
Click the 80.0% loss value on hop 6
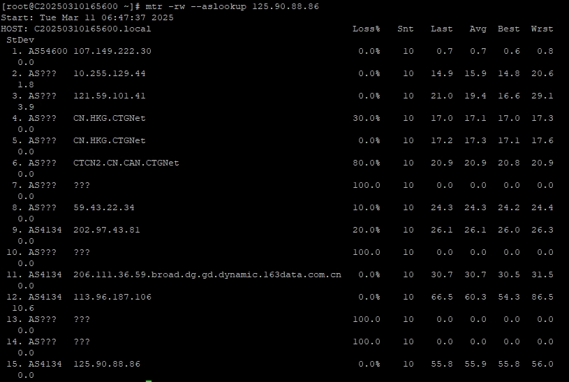pyautogui.click(x=366, y=163)
